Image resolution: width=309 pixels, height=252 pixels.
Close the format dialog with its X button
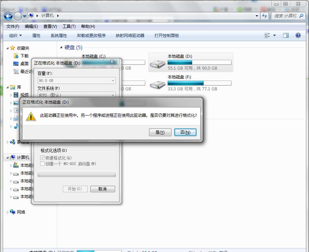click(112, 61)
